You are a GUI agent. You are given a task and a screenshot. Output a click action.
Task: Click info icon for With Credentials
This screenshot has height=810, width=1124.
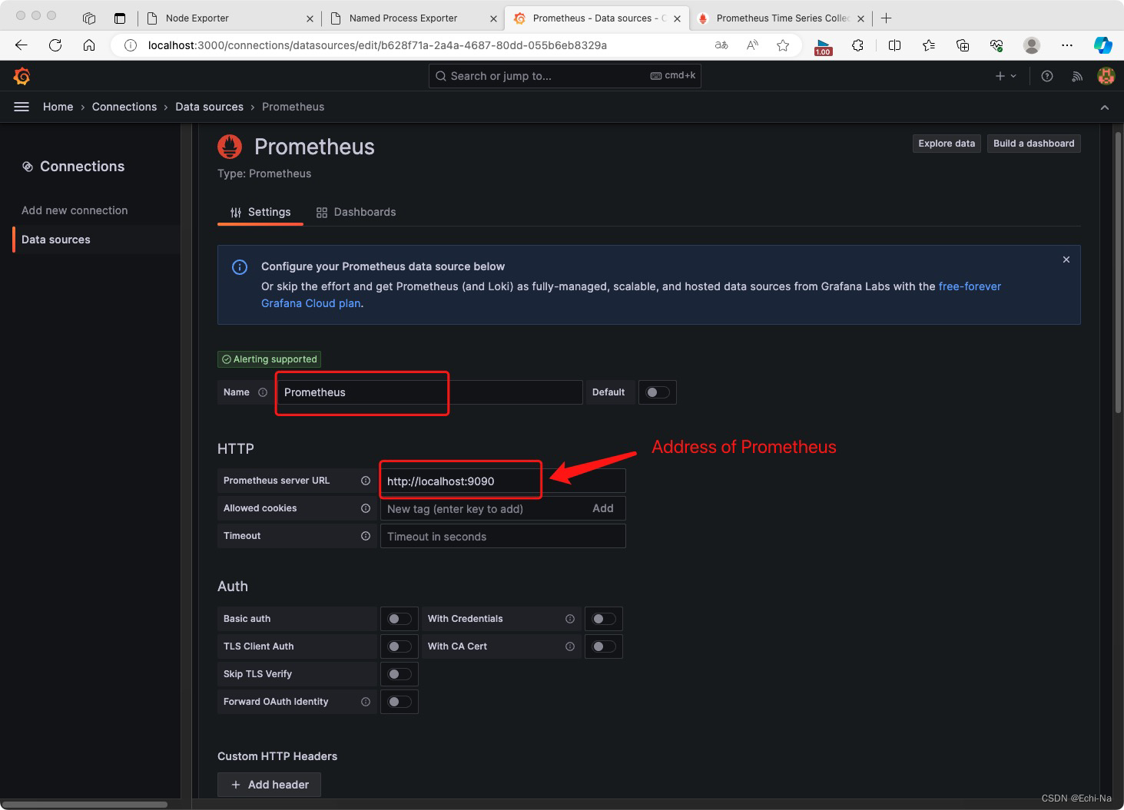click(x=570, y=619)
